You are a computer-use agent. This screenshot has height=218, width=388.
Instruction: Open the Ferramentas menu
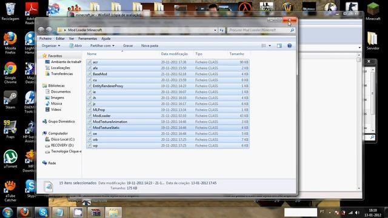(87, 39)
